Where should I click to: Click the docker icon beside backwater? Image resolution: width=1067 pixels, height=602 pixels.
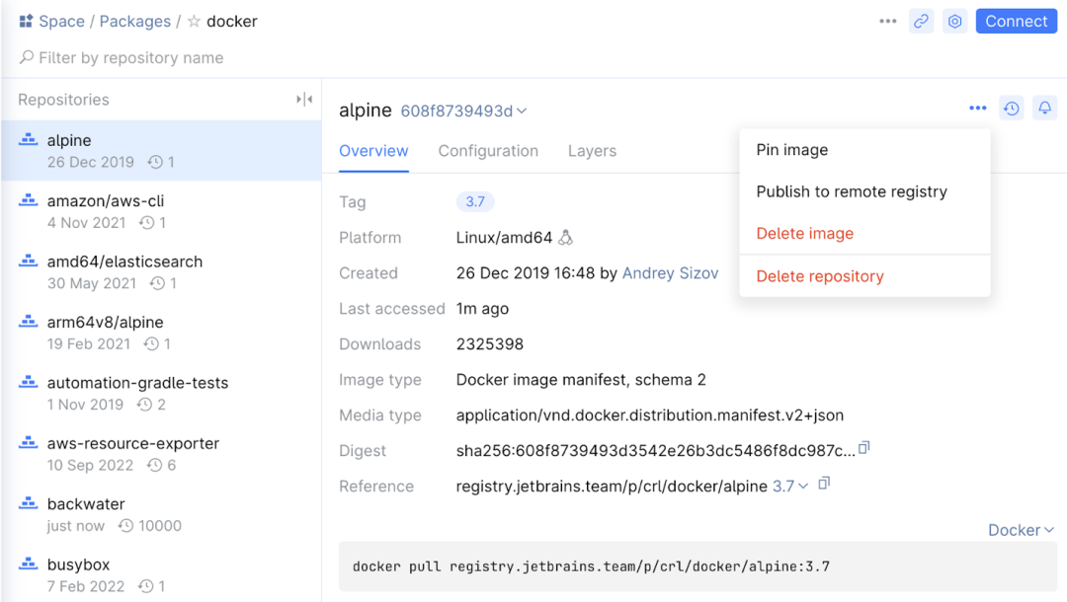(x=28, y=502)
